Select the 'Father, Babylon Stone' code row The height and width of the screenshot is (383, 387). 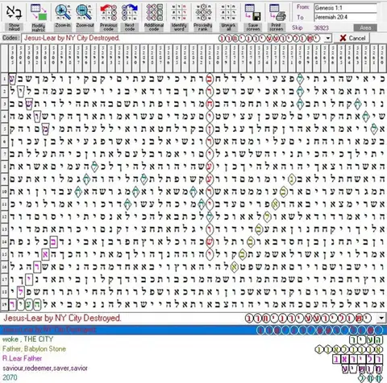click(x=193, y=349)
